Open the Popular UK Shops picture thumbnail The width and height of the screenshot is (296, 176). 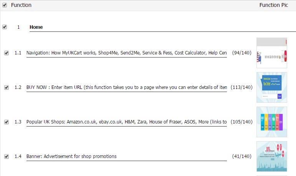pyautogui.click(x=272, y=122)
